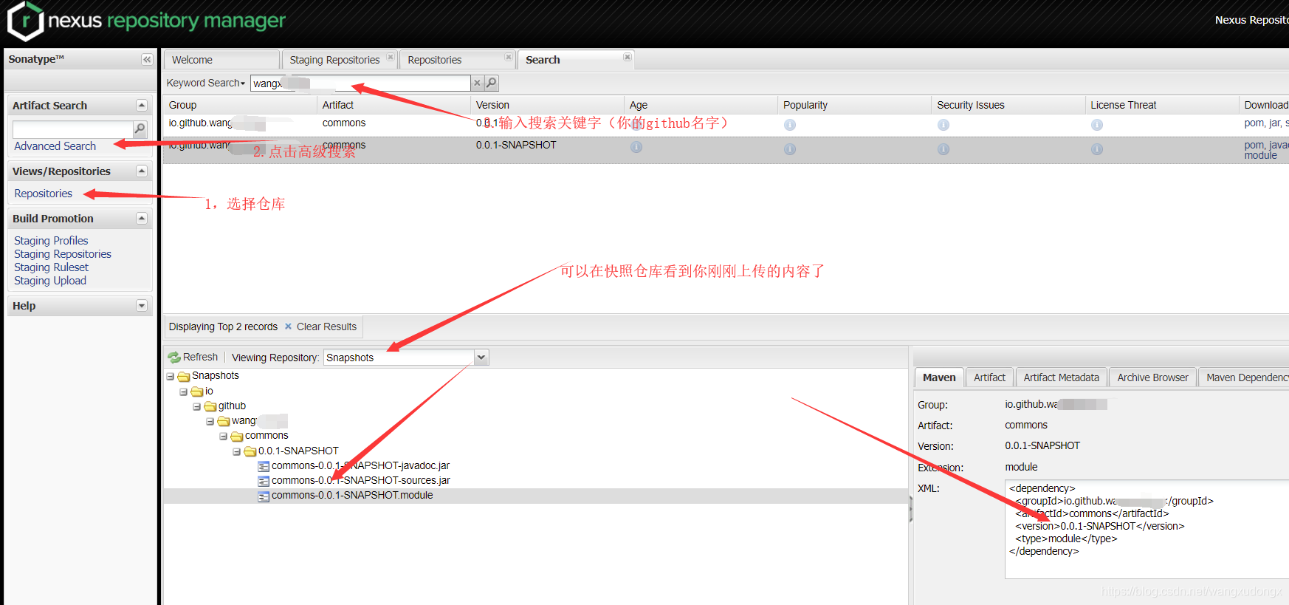Open the Advanced Search link
This screenshot has height=605, width=1289.
point(55,146)
